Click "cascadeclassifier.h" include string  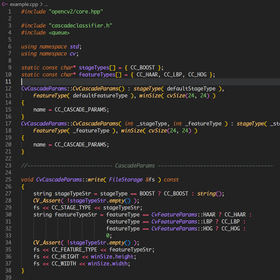pyautogui.click(x=80, y=25)
